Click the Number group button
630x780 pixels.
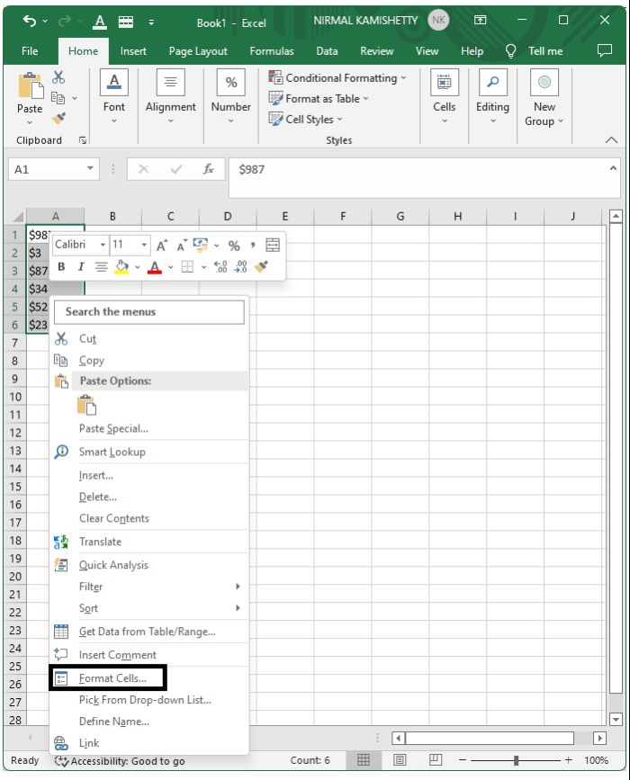(231, 98)
